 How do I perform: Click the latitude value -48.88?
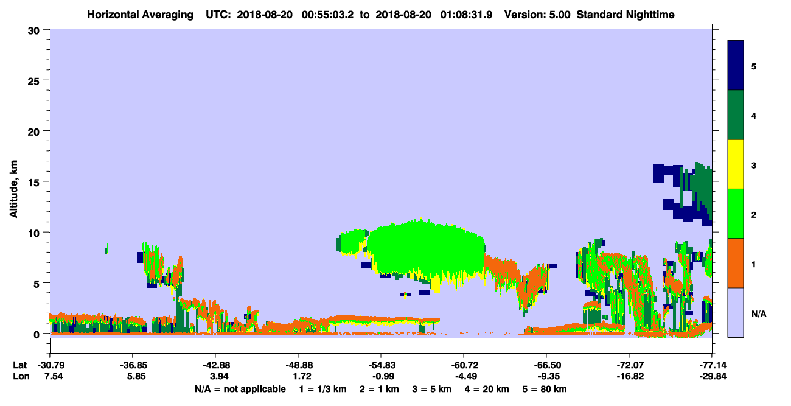[x=298, y=365]
